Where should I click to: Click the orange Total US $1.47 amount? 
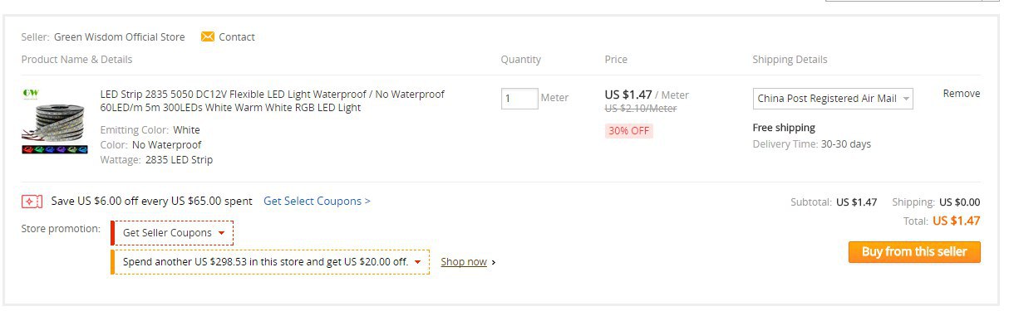[957, 221]
